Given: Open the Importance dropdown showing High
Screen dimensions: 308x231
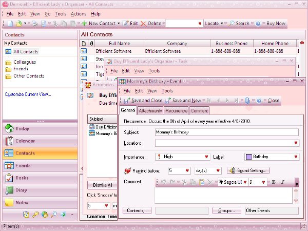Looking at the screenshot, I should point(206,157).
